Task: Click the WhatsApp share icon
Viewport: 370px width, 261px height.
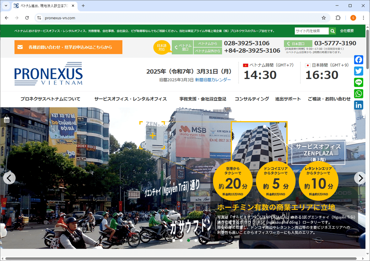Action: [x=359, y=94]
